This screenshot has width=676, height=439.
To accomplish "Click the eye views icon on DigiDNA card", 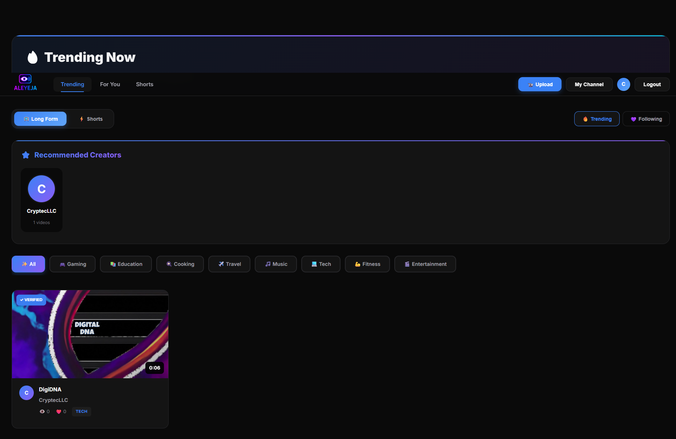I will (x=42, y=412).
